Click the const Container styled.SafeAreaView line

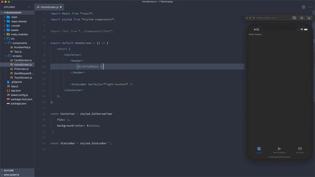(82, 114)
